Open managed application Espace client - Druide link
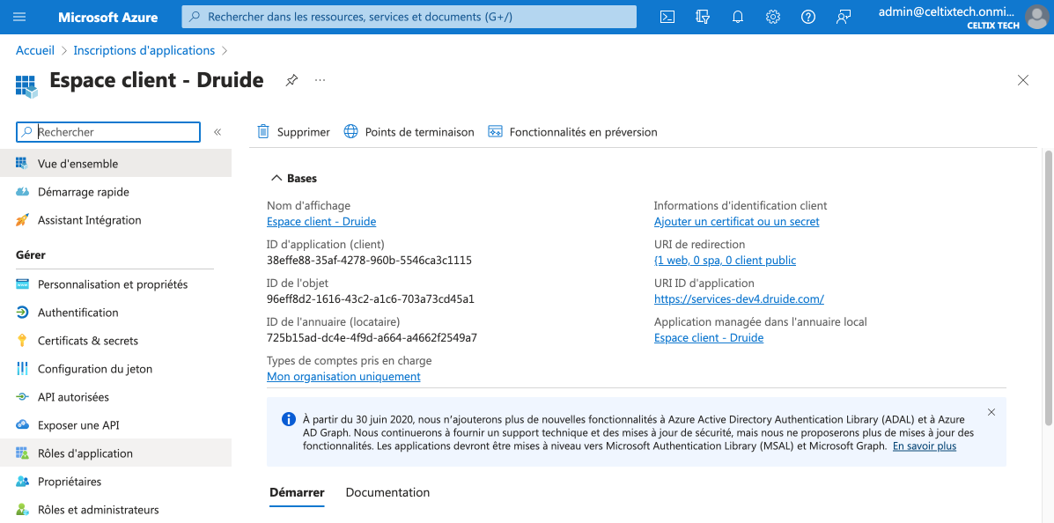Image resolution: width=1054 pixels, height=523 pixels. pos(709,337)
